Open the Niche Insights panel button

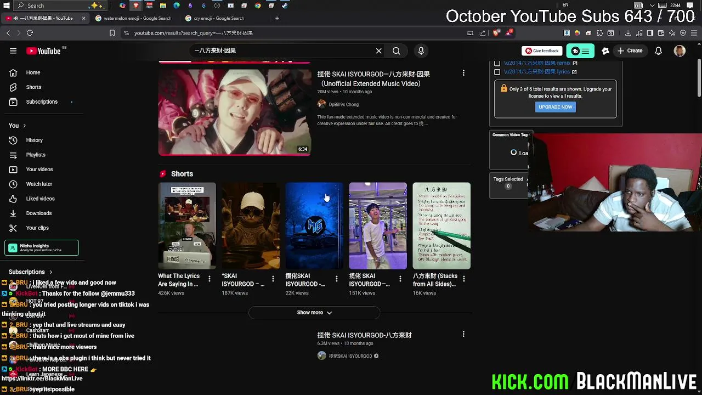click(42, 248)
